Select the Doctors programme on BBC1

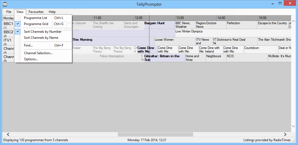pos(216,25)
